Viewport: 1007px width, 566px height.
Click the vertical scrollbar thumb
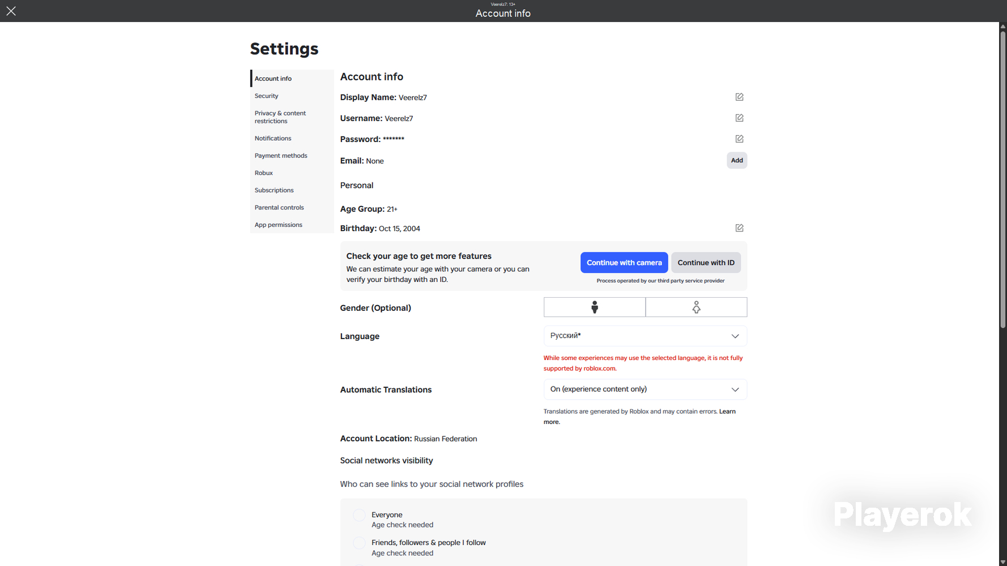(1002, 178)
